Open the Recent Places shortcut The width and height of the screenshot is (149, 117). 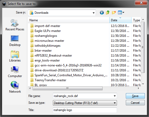(15, 25)
